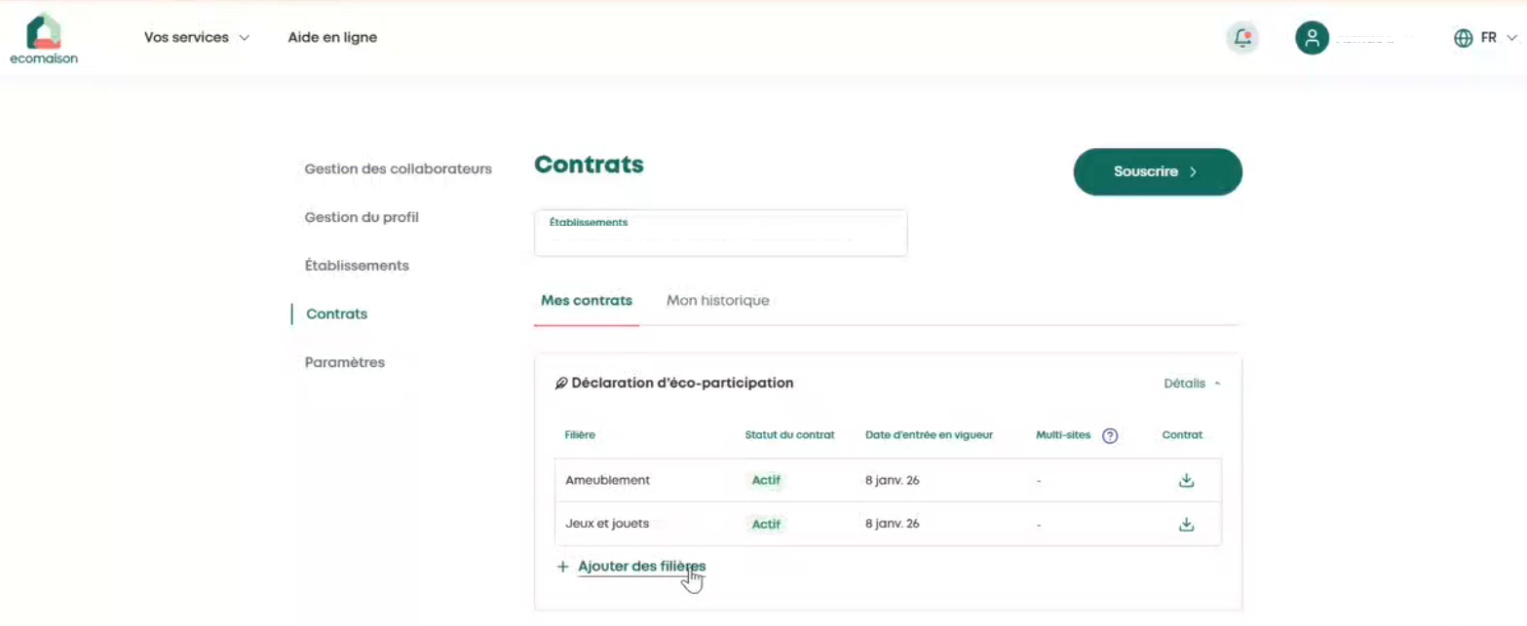
Task: Click the Actif status for Jeux et jouets
Action: pos(766,524)
